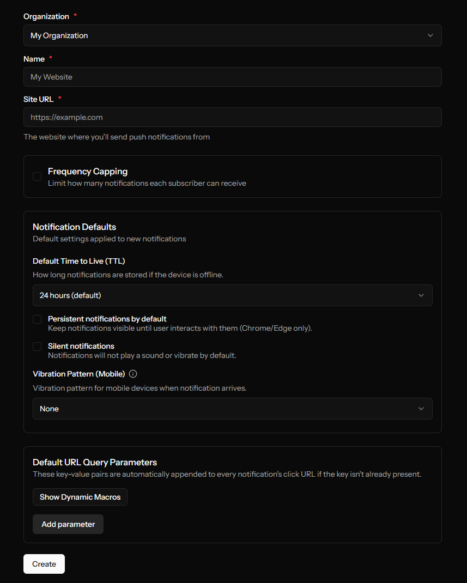467x583 pixels.
Task: Click the chevron on the TTL selector
Action: pos(421,295)
